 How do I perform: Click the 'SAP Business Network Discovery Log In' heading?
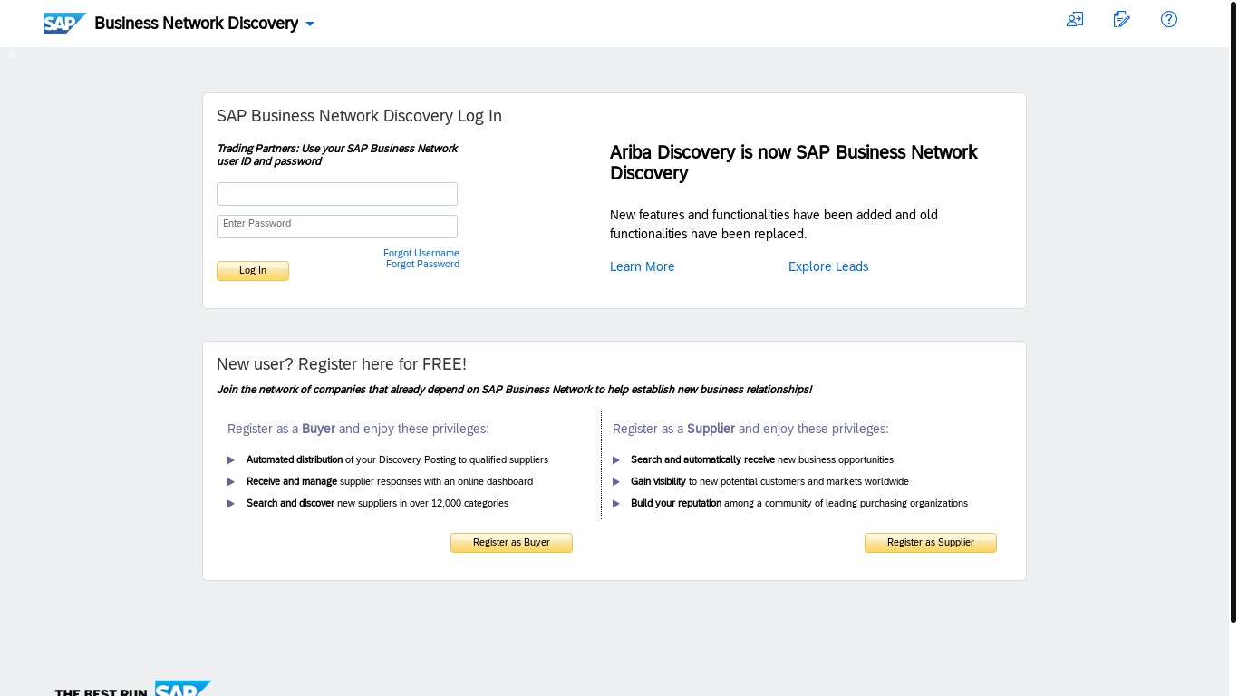pyautogui.click(x=359, y=116)
